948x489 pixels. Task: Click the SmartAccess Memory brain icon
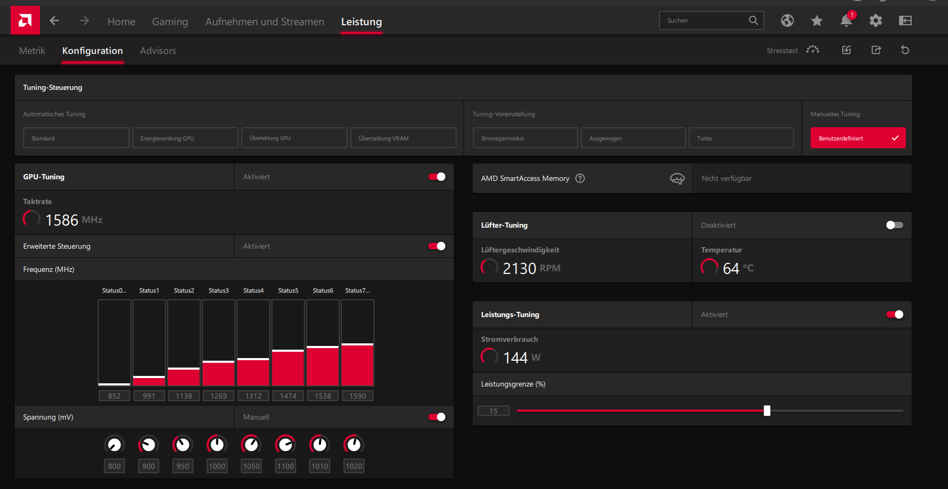pos(677,179)
